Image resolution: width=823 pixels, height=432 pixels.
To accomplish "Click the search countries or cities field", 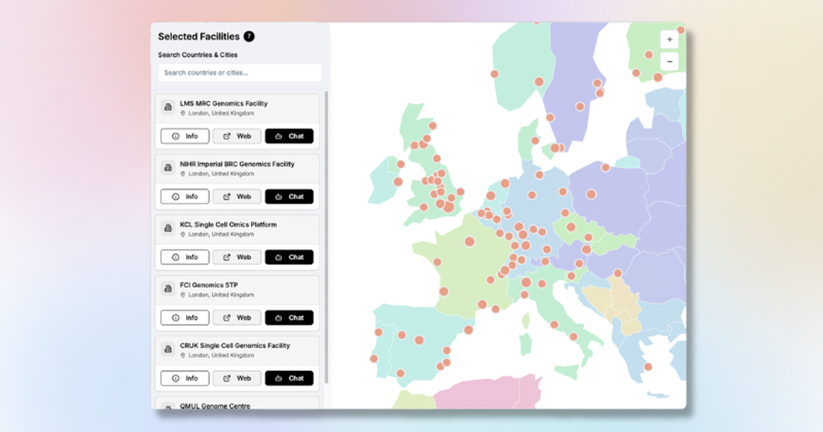I will point(240,73).
